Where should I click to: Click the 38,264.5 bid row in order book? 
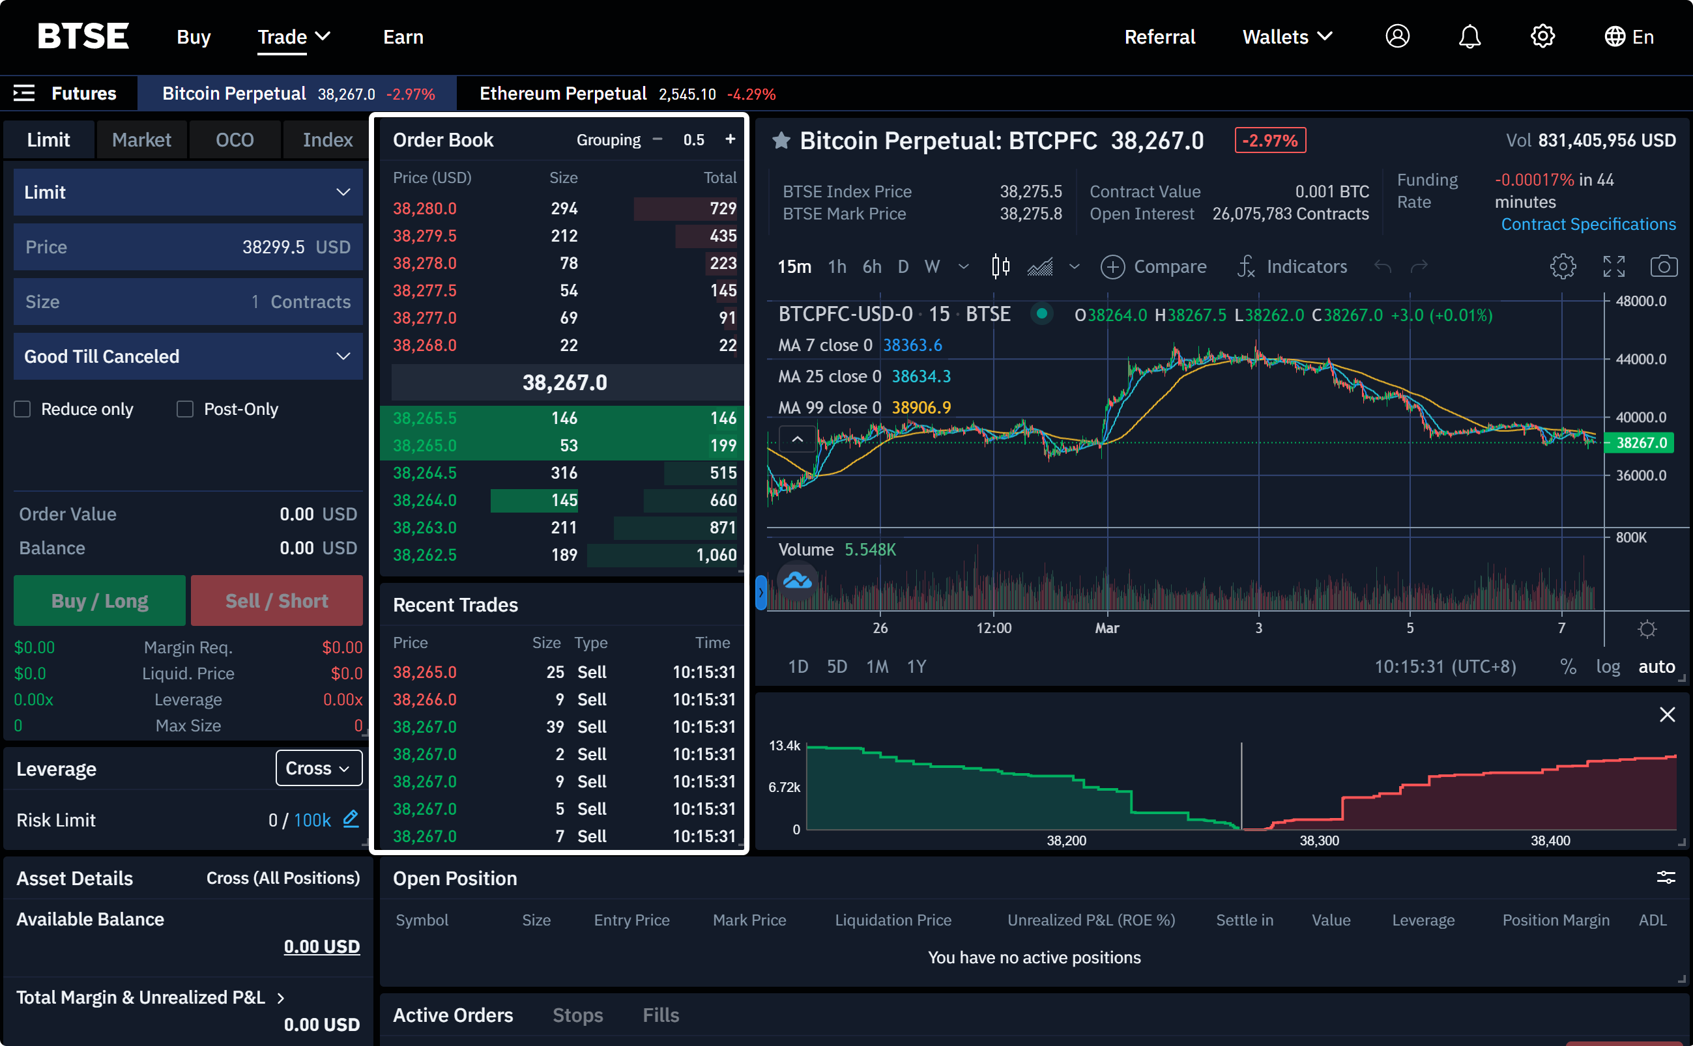[564, 472]
